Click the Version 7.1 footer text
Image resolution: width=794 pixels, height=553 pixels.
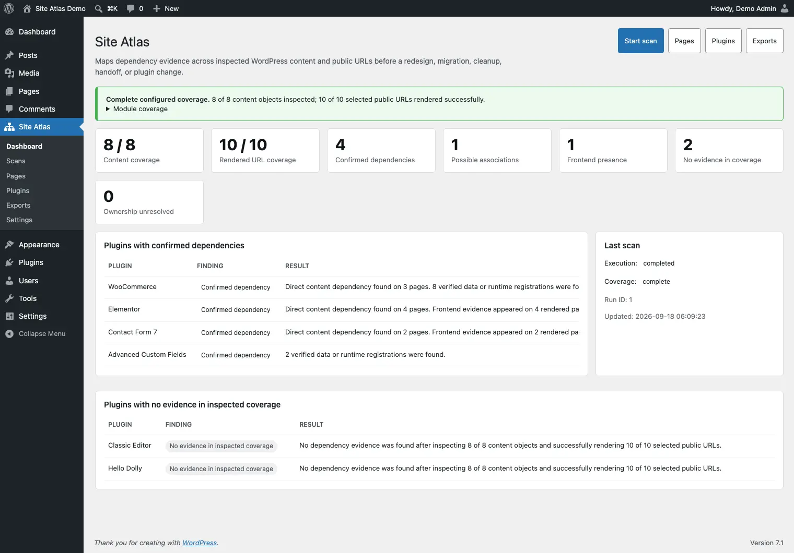[x=767, y=543]
